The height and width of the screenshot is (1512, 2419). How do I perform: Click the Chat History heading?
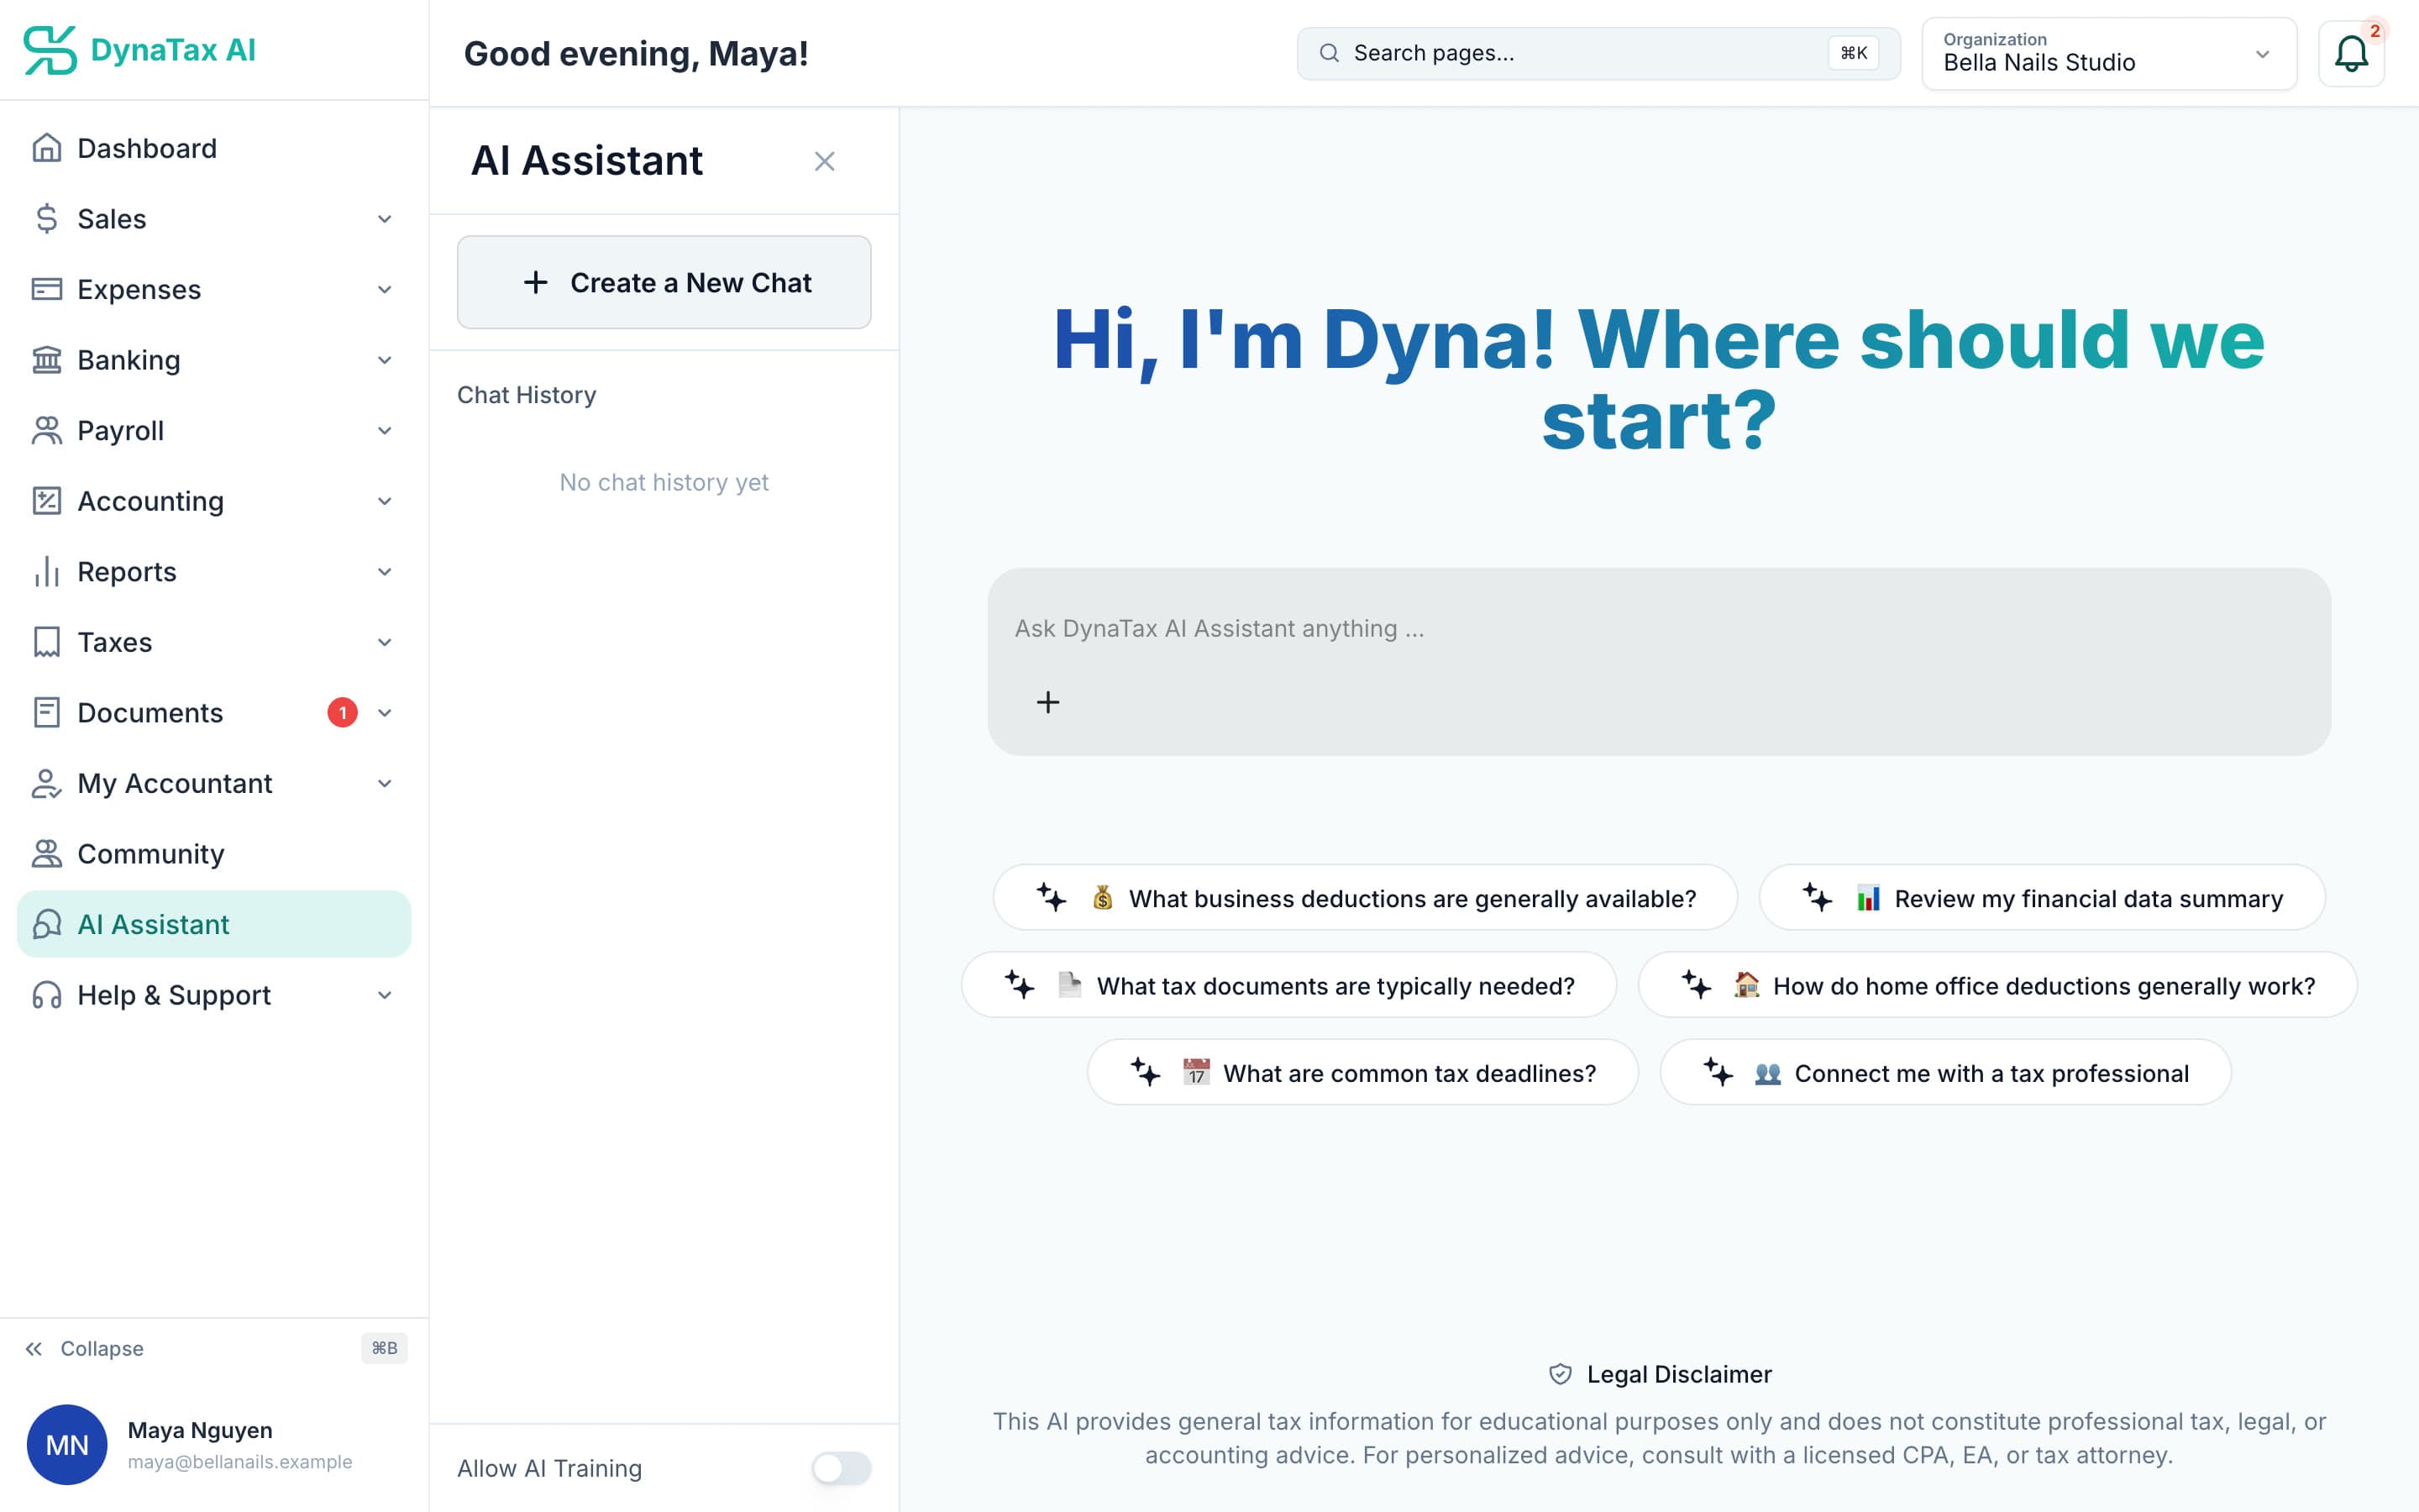point(527,395)
